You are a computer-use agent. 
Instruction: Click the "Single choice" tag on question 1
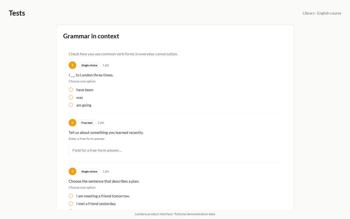pyautogui.click(x=89, y=65)
